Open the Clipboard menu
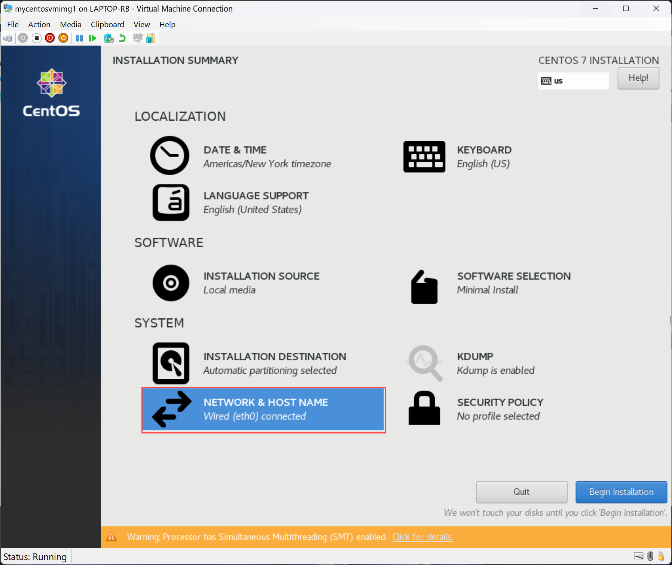This screenshot has width=672, height=565. tap(107, 24)
